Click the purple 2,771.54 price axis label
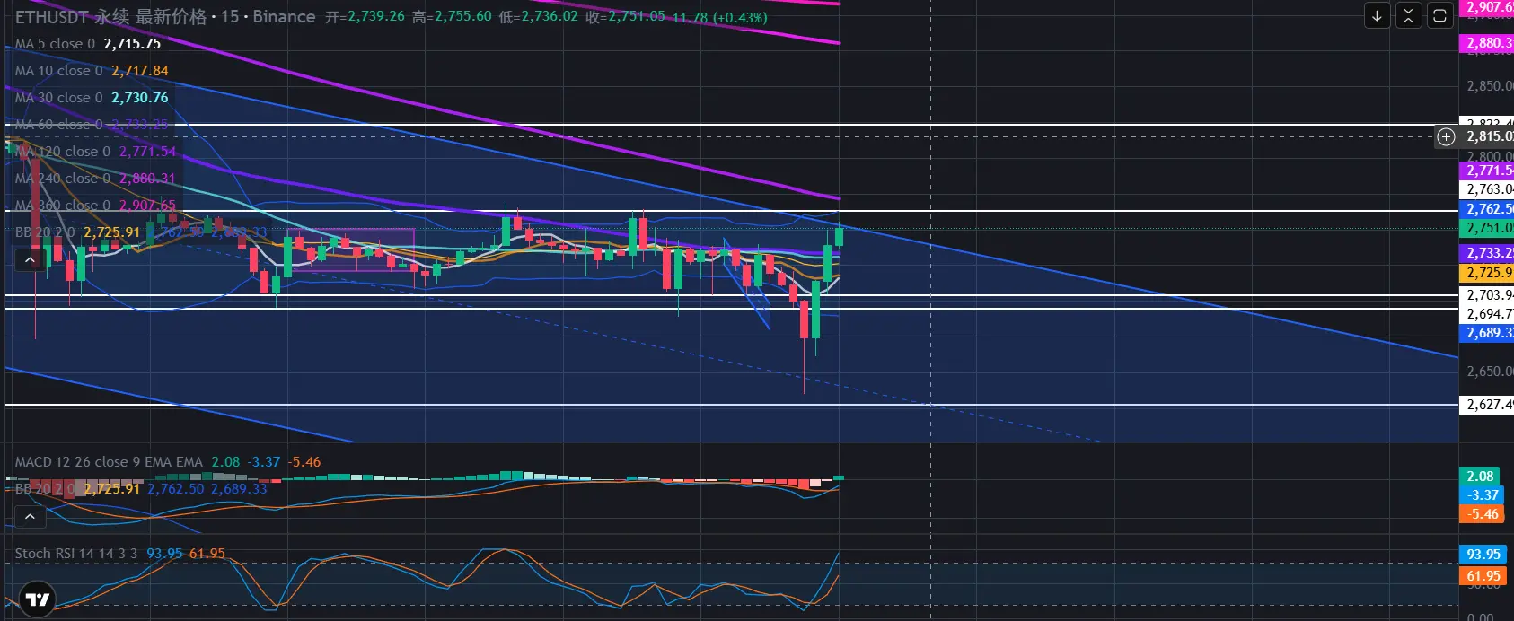Viewport: 1514px width, 621px height. click(1487, 171)
